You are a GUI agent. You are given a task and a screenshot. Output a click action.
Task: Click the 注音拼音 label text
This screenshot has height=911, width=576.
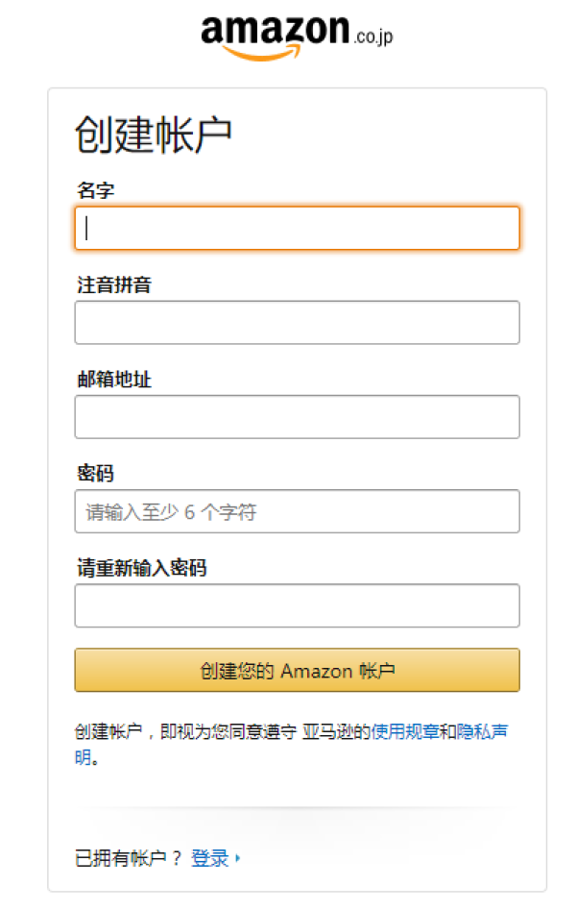pyautogui.click(x=114, y=284)
